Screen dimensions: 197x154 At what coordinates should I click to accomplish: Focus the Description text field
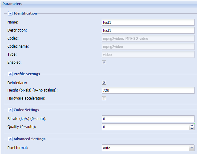(148, 30)
